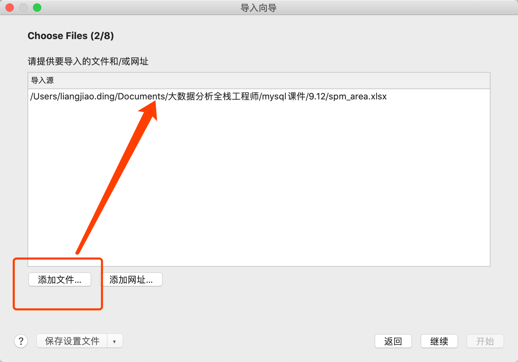
Task: Click the 导入向导 window title
Action: 259,8
